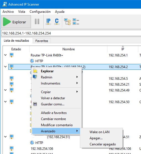
Task: Click the class C subnet toolbar icon
Action: 57,21
